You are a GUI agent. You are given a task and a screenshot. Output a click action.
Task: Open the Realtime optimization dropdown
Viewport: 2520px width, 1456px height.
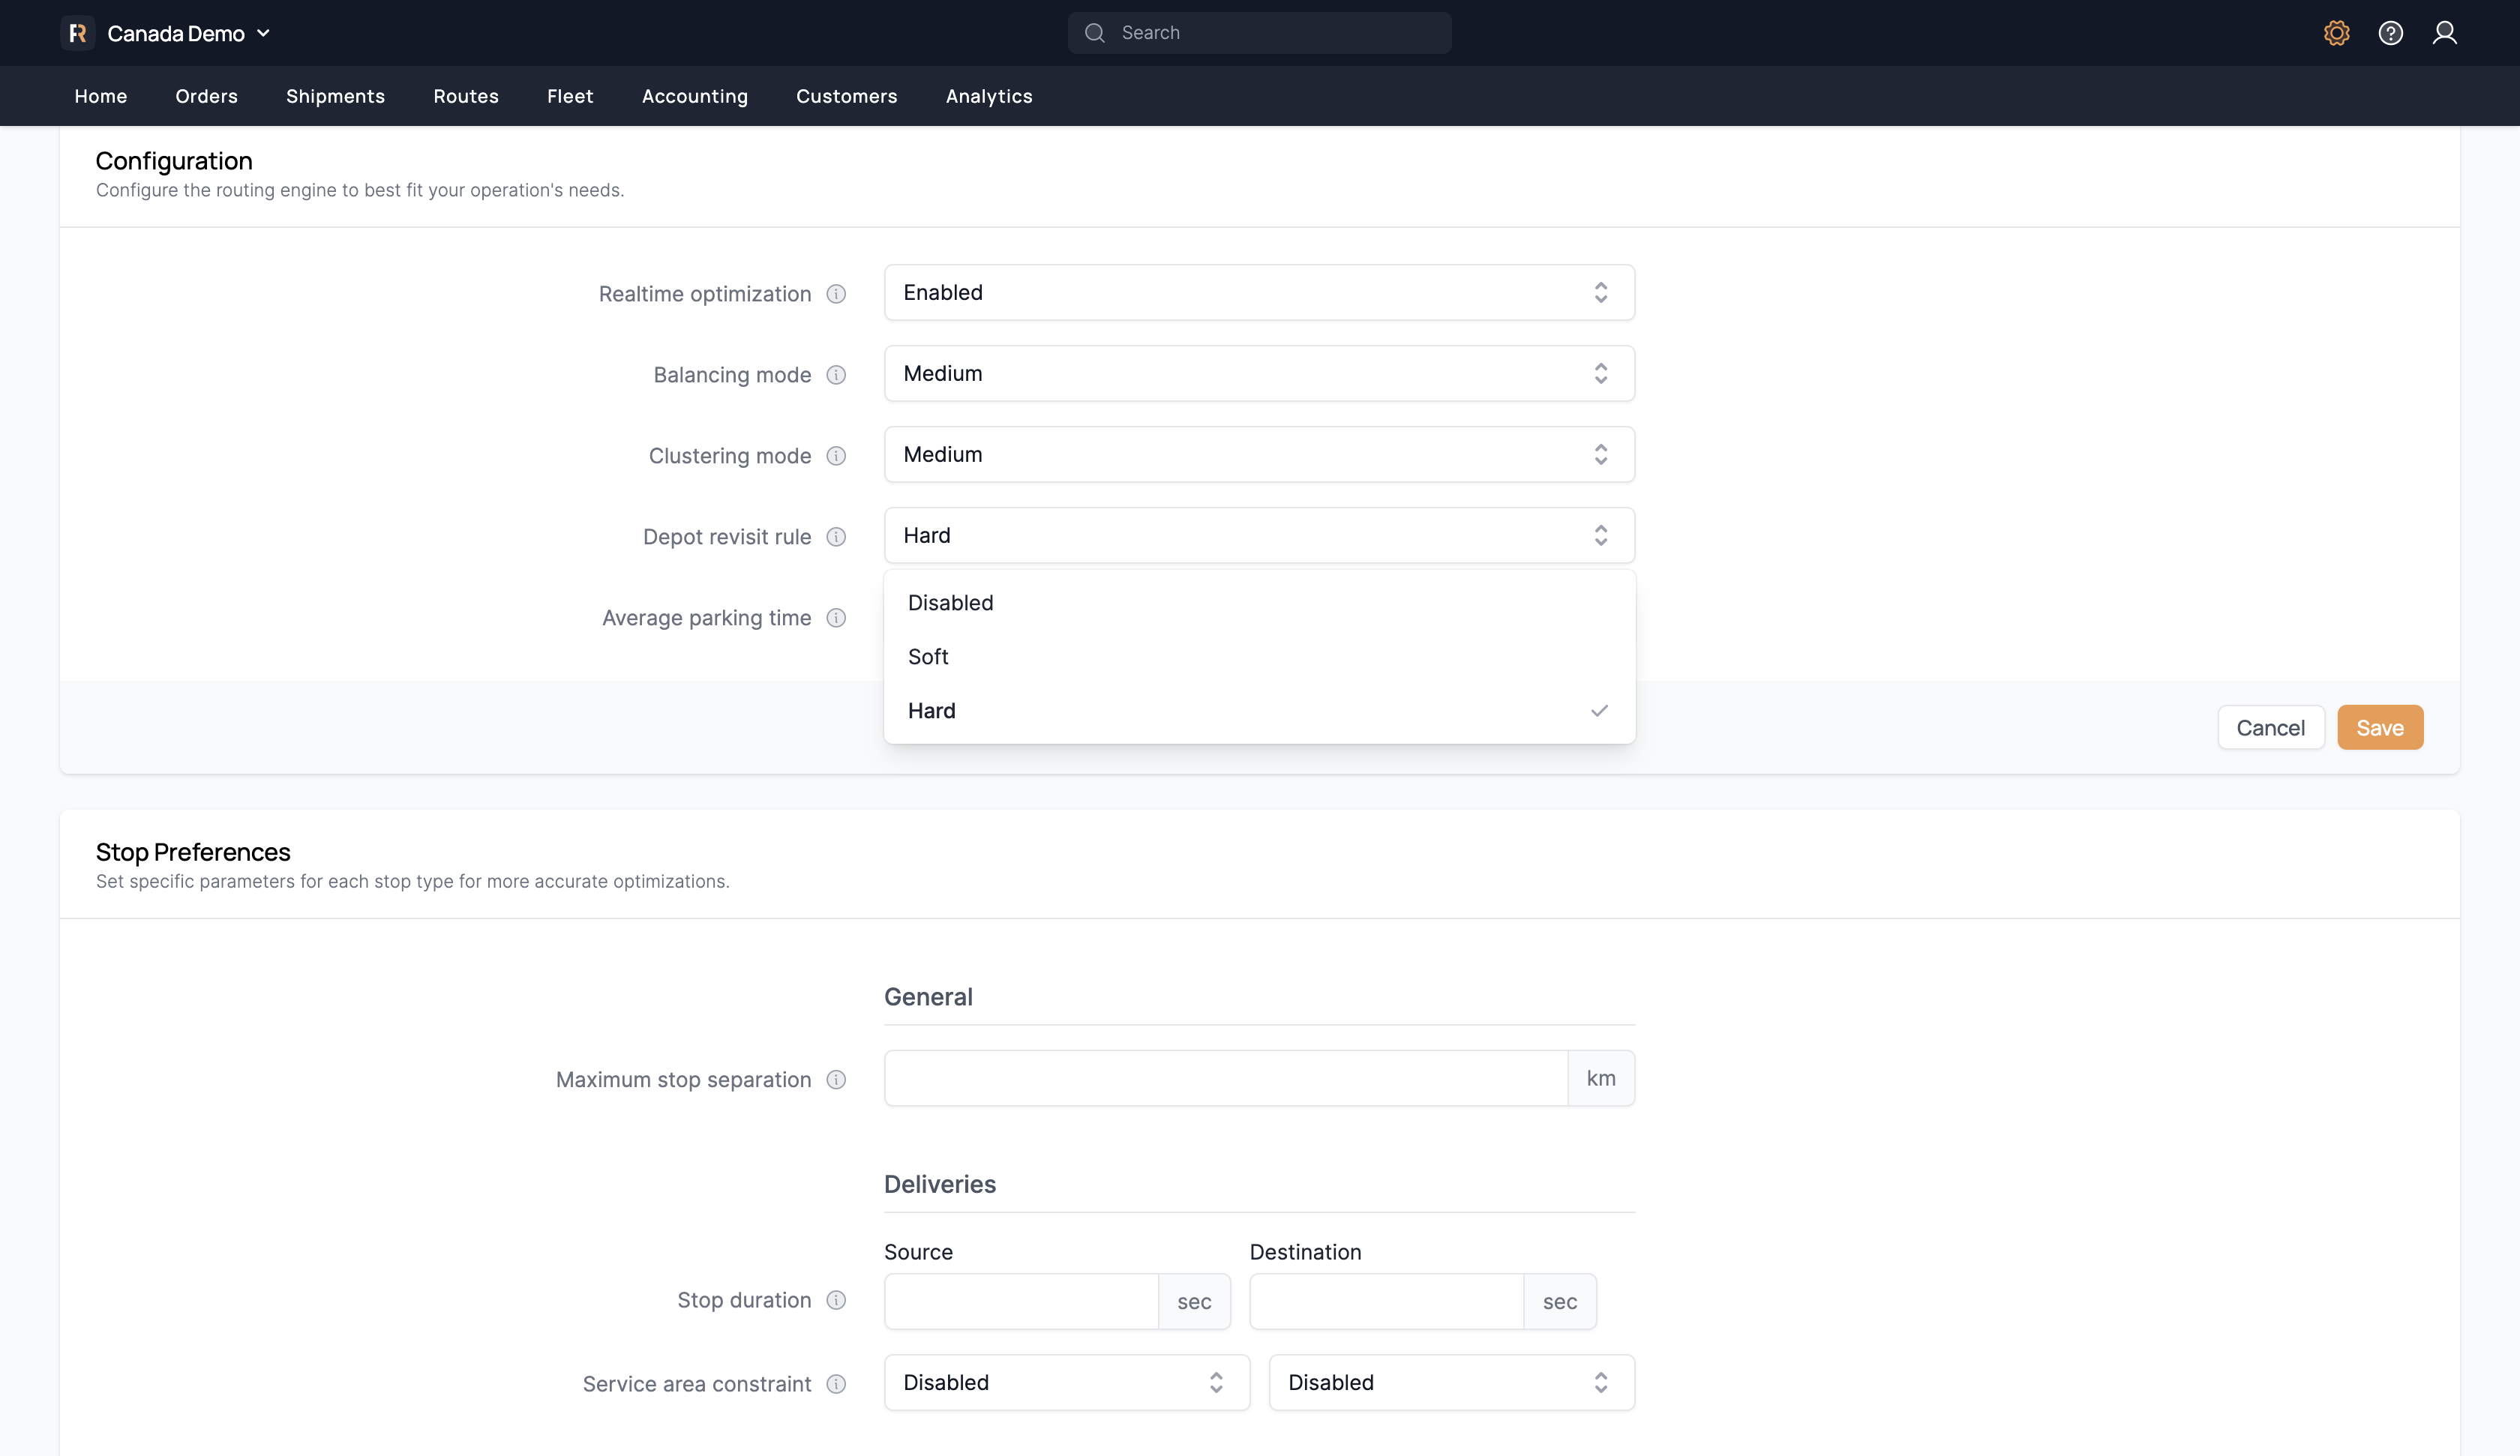1258,293
